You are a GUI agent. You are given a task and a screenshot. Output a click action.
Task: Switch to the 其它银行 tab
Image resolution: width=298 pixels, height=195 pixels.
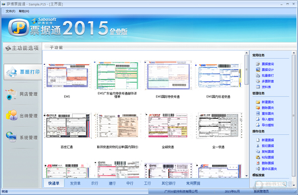[x=168, y=183]
